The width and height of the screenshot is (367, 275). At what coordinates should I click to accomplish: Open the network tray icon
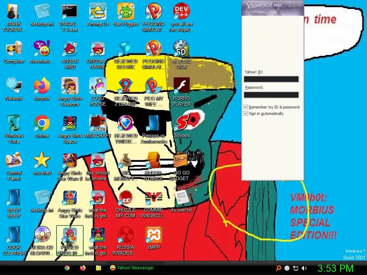tap(296, 268)
